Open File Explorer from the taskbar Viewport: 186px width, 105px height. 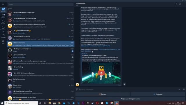point(50,103)
